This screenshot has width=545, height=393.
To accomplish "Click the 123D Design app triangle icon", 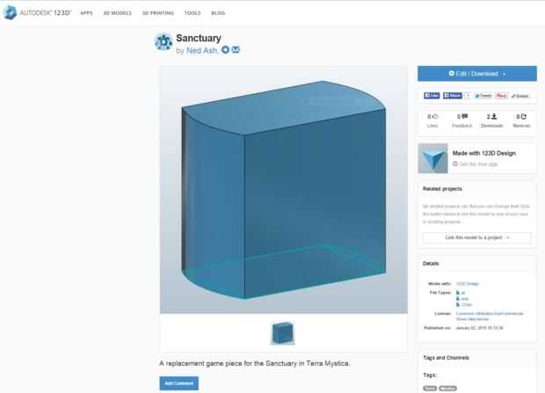I will coord(432,158).
